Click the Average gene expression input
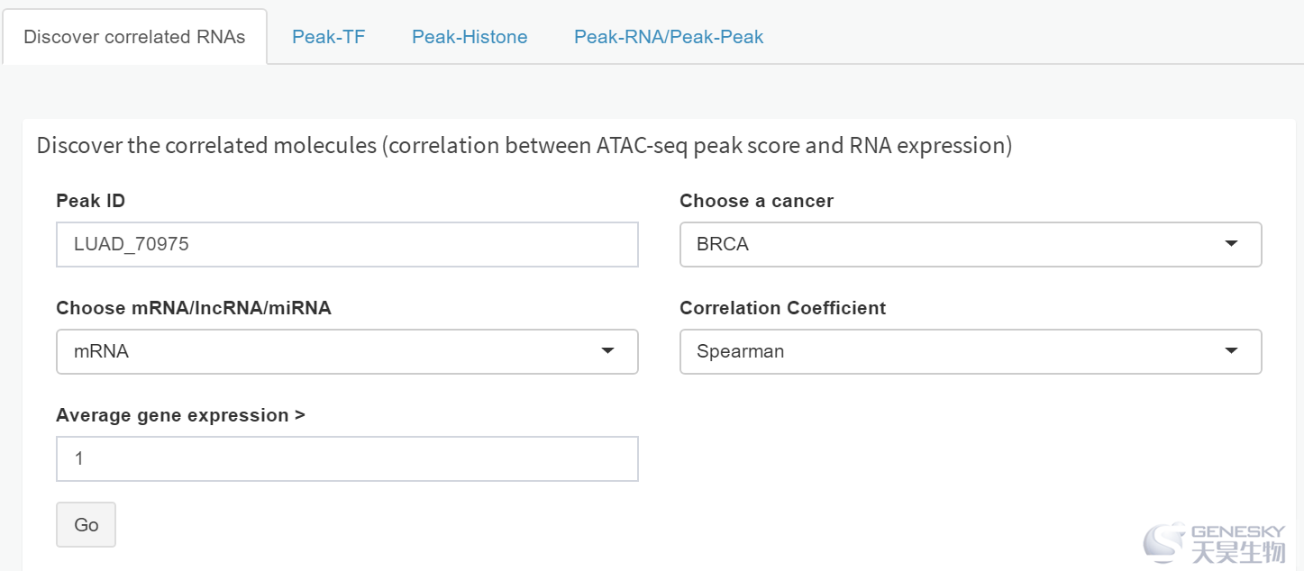 pos(347,458)
